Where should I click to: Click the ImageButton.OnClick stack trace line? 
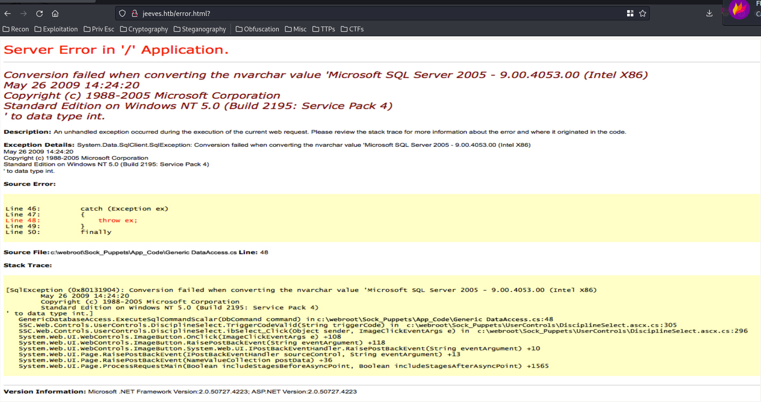(180, 337)
